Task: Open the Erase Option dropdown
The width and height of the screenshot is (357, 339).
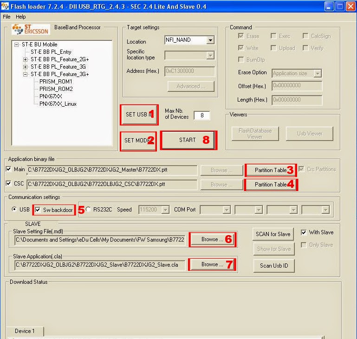Action: (x=318, y=73)
